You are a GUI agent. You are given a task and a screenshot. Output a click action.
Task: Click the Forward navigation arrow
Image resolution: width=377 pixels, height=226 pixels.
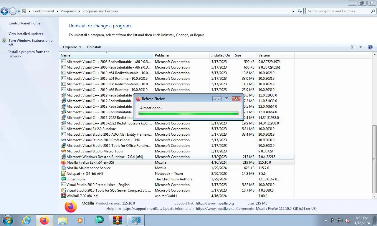click(13, 11)
